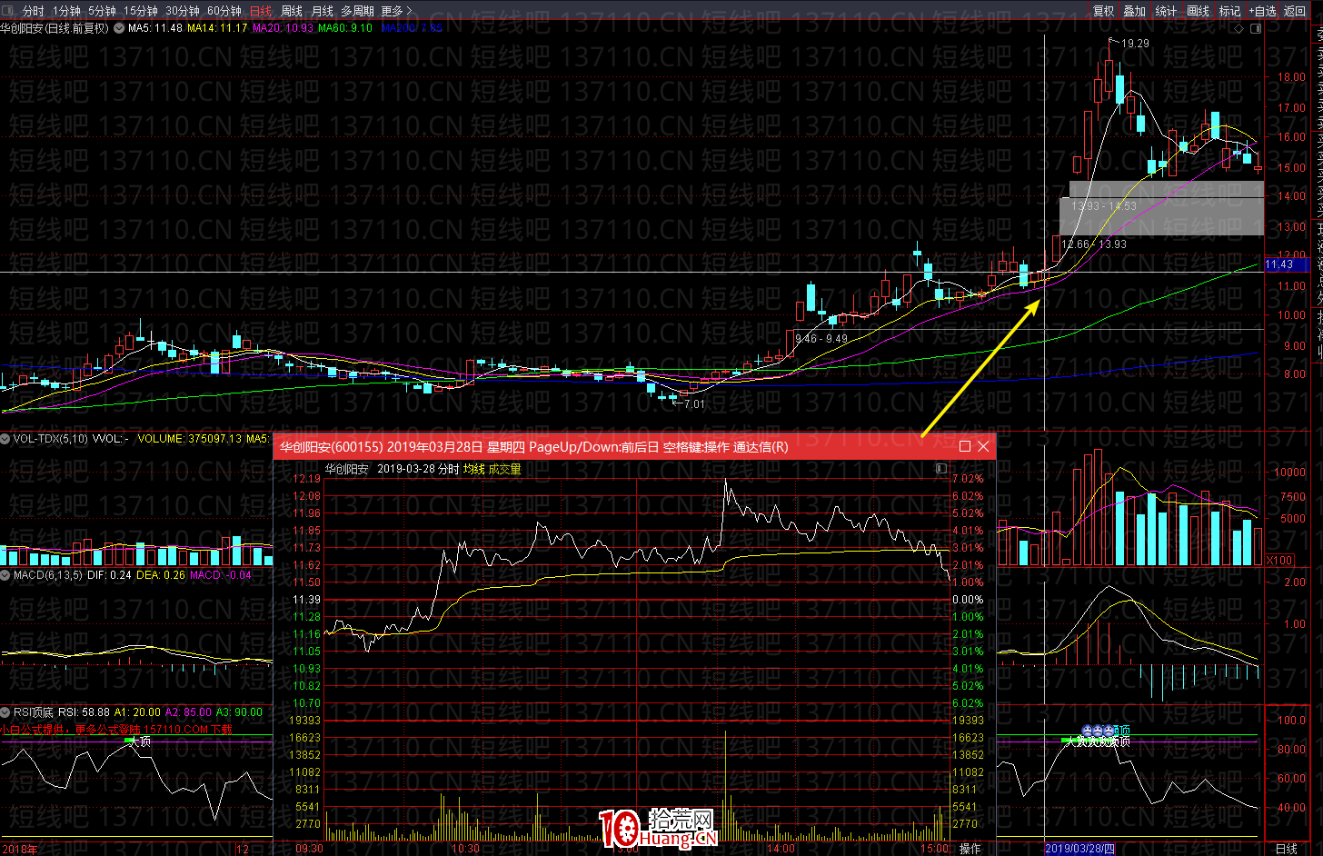Switch to the 月线 monthly tab
Screen dimensions: 1323x856
point(323,11)
